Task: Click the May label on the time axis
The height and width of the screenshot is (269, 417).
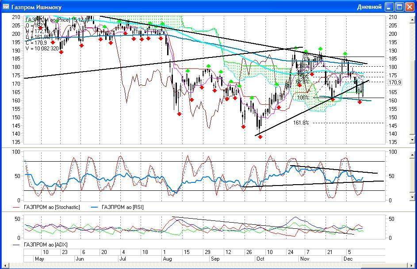Action: pyautogui.click(x=39, y=259)
